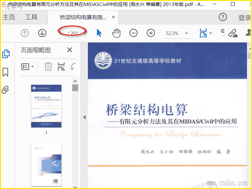Click the share link cloud icon
The height and width of the screenshot is (189, 252).
click(233, 33)
